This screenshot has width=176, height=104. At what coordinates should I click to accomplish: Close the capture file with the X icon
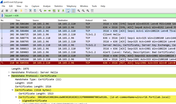click(x=30, y=11)
